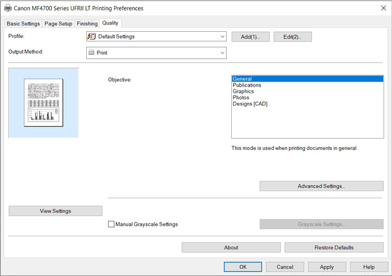Click Restore Defaults
The height and width of the screenshot is (276, 392).
(334, 248)
